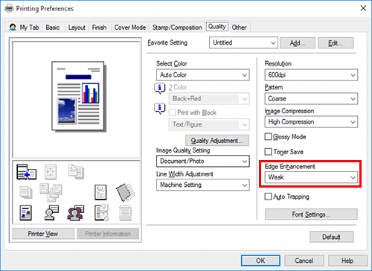Image resolution: width=372 pixels, height=271 pixels.
Task: Open the Image Compression dropdown
Action: pos(311,122)
